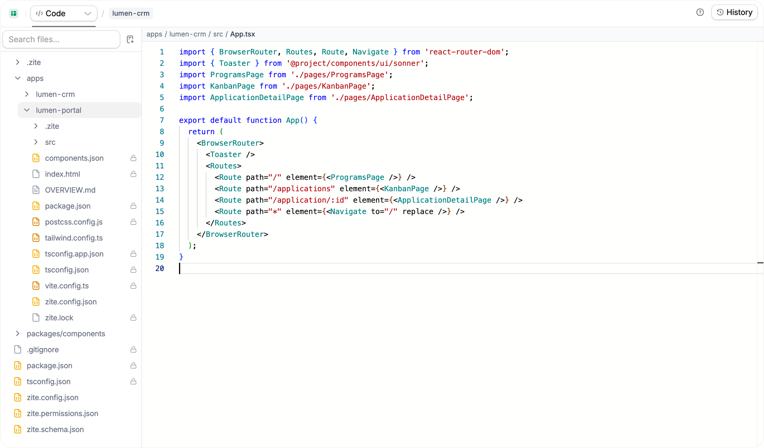The image size is (764, 448).
Task: Open zite.schema.json file
Action: (55, 429)
